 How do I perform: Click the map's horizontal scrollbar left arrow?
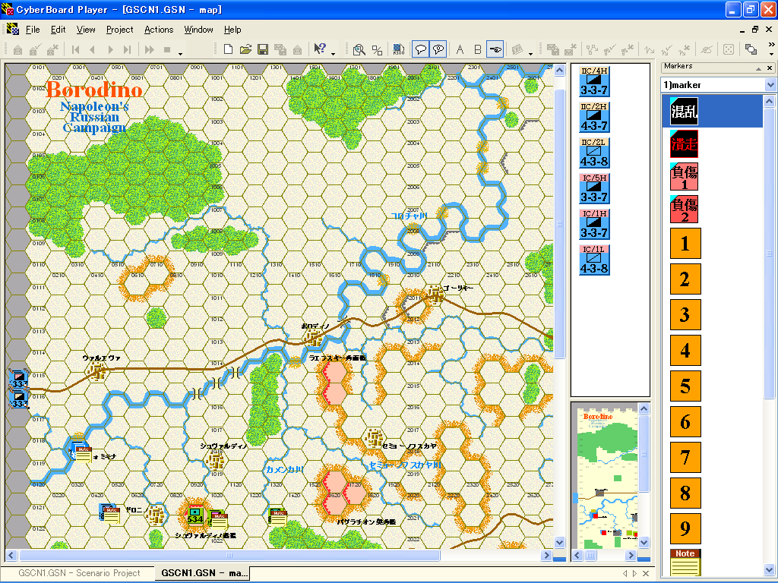coord(11,555)
